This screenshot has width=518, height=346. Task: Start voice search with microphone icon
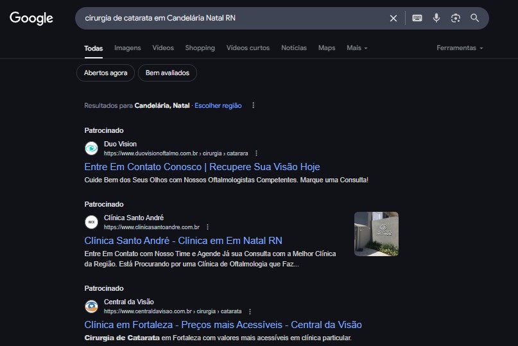[436, 18]
